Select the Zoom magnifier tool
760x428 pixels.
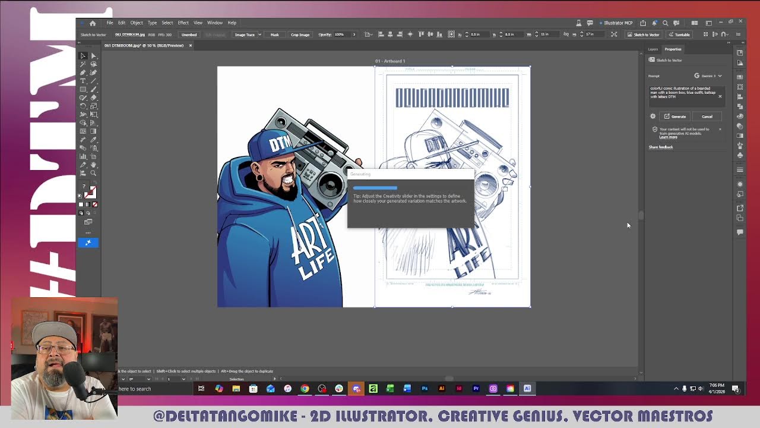point(94,173)
